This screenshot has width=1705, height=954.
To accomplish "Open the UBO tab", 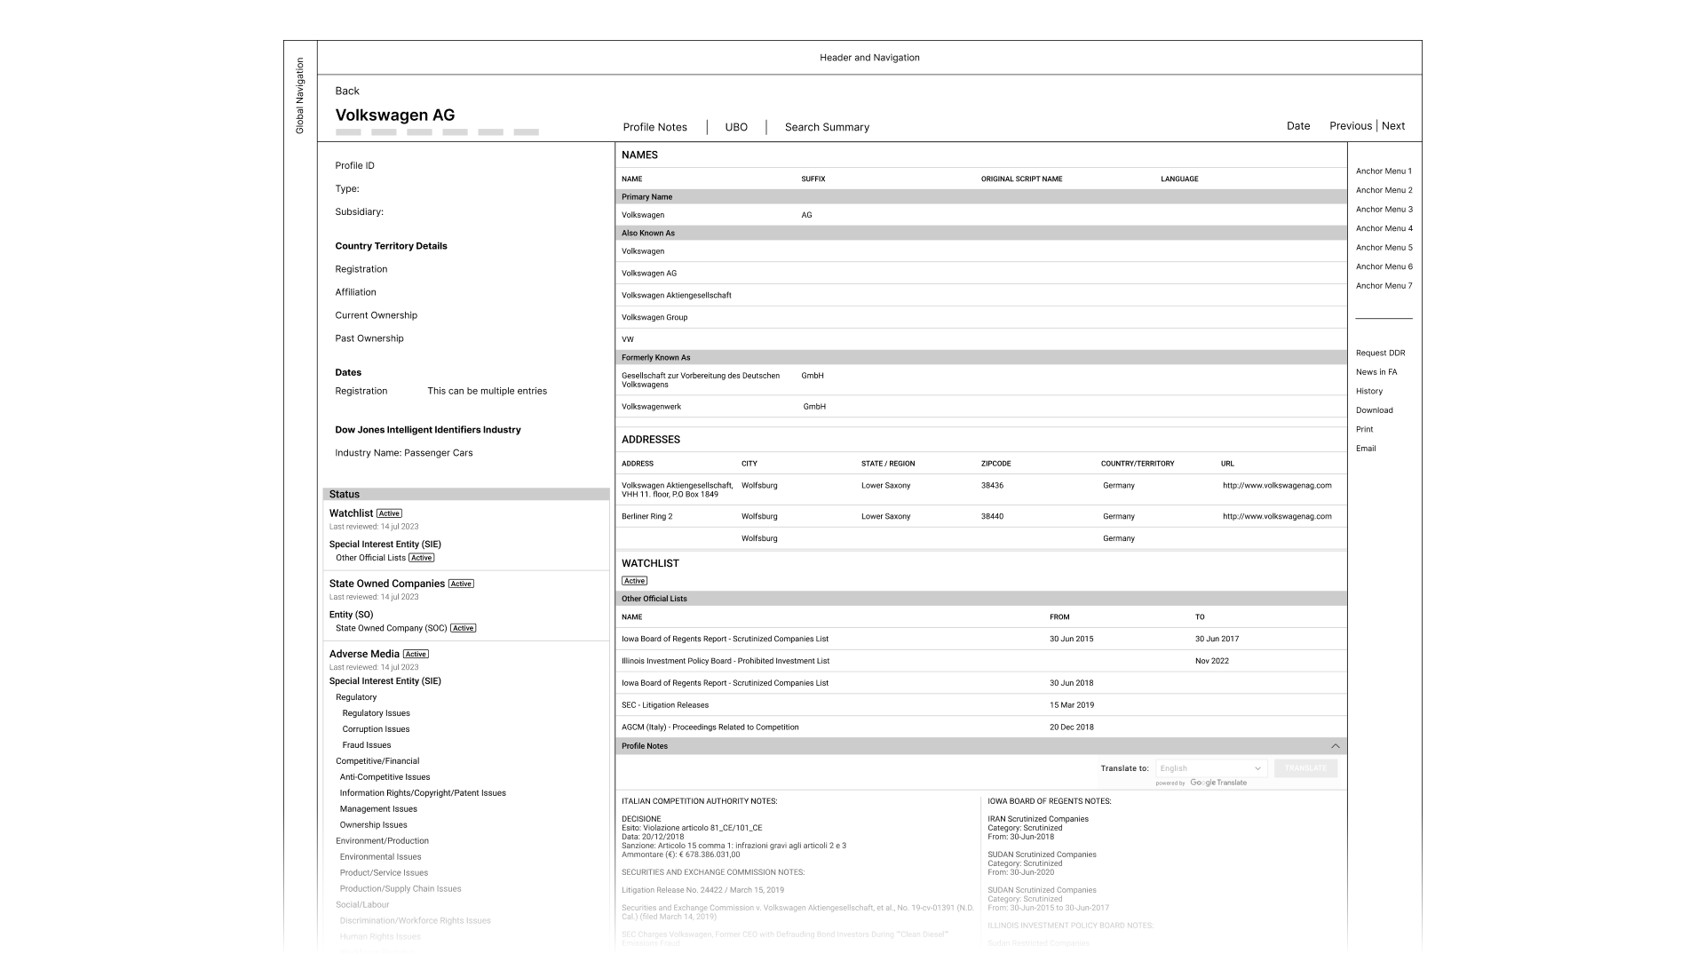I will coord(736,127).
